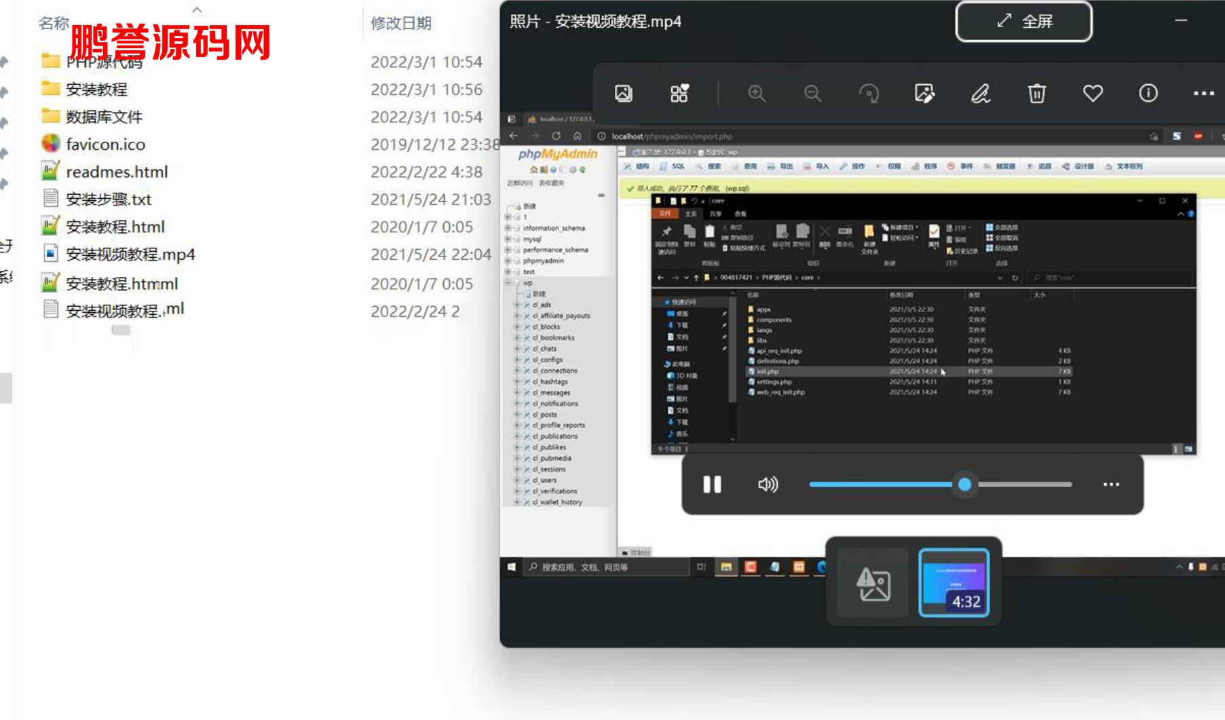The height and width of the screenshot is (720, 1225).
Task: Zoom out using the magnifier minus icon
Action: (812, 93)
